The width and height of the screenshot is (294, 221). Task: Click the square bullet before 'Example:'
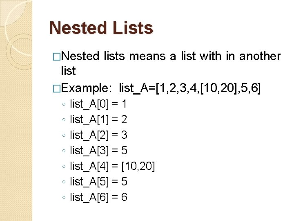pyautogui.click(x=57, y=89)
